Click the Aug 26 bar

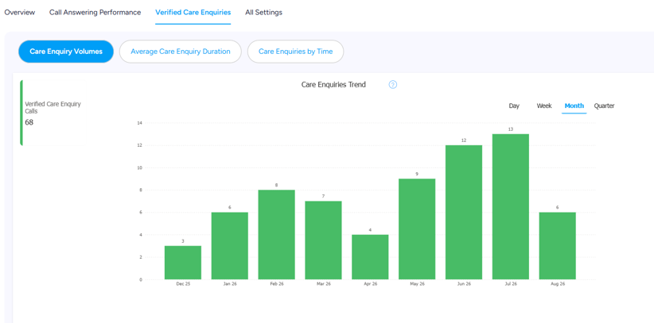click(x=557, y=245)
